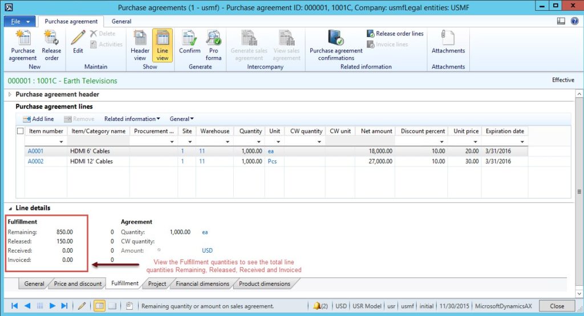
Task: Expand the Purchase agreement header section
Action: (10, 94)
